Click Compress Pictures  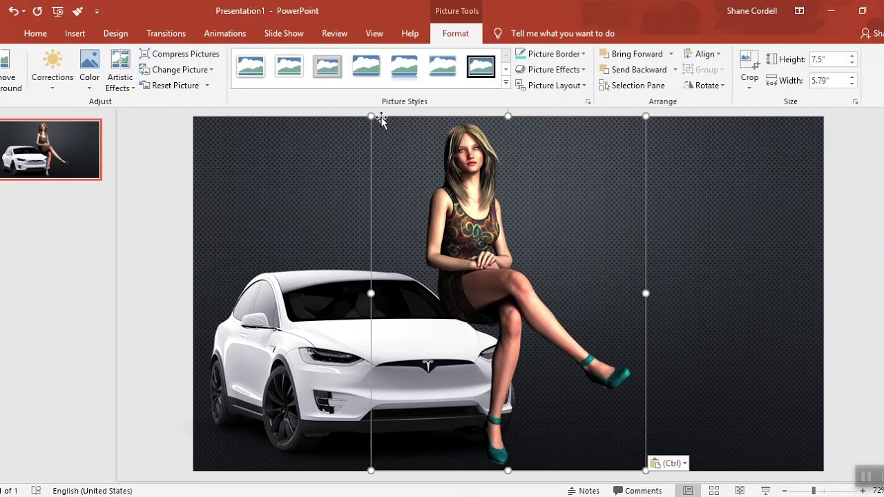coord(180,54)
